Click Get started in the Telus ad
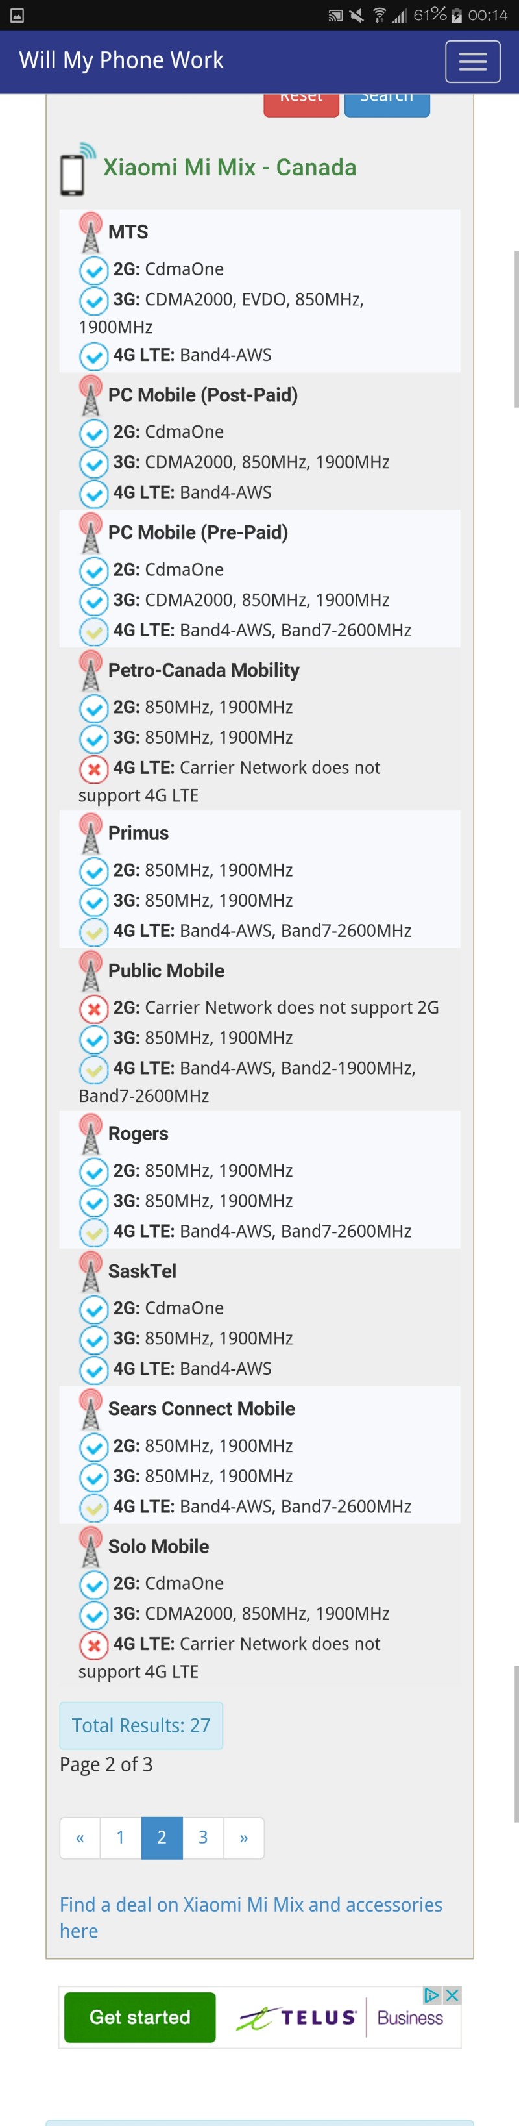The image size is (519, 2126). pos(139,2017)
